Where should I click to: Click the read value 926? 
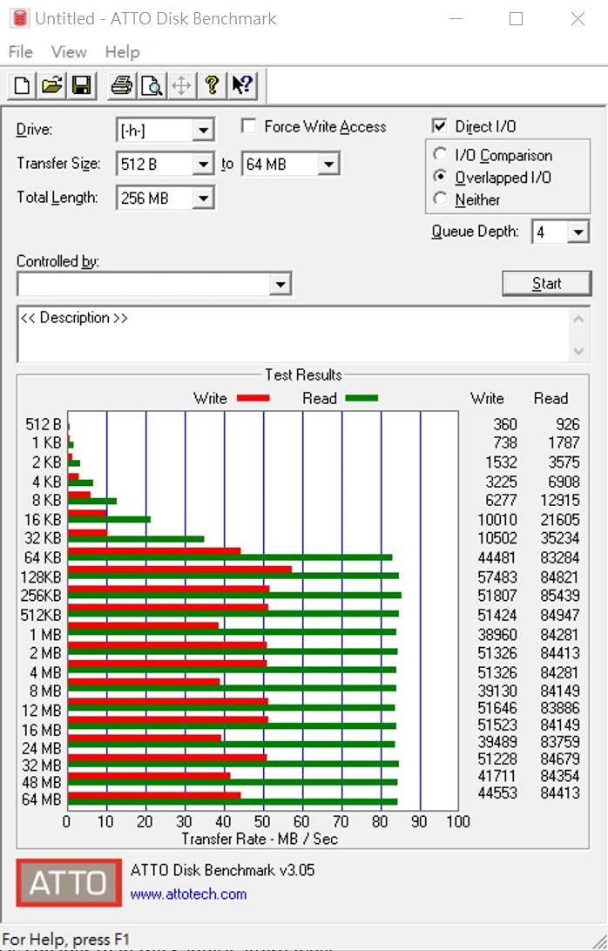tap(567, 424)
